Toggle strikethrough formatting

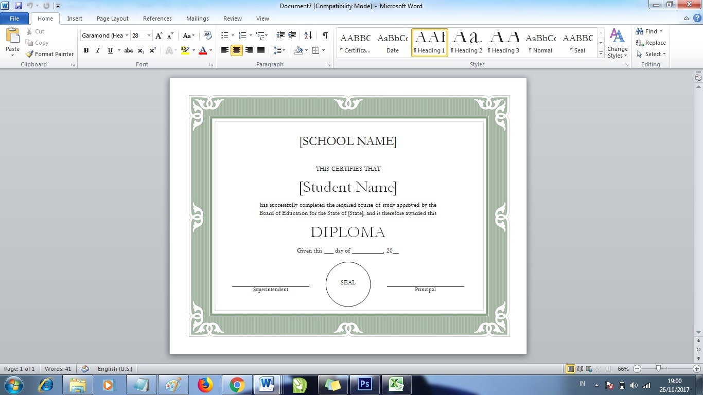pos(129,50)
